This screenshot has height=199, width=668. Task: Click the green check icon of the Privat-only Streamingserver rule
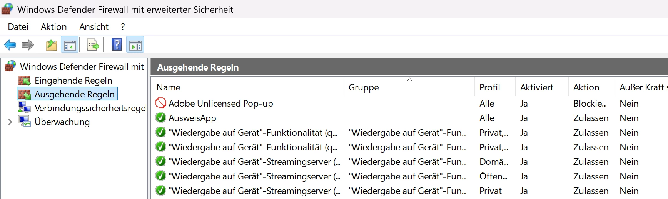(x=161, y=191)
